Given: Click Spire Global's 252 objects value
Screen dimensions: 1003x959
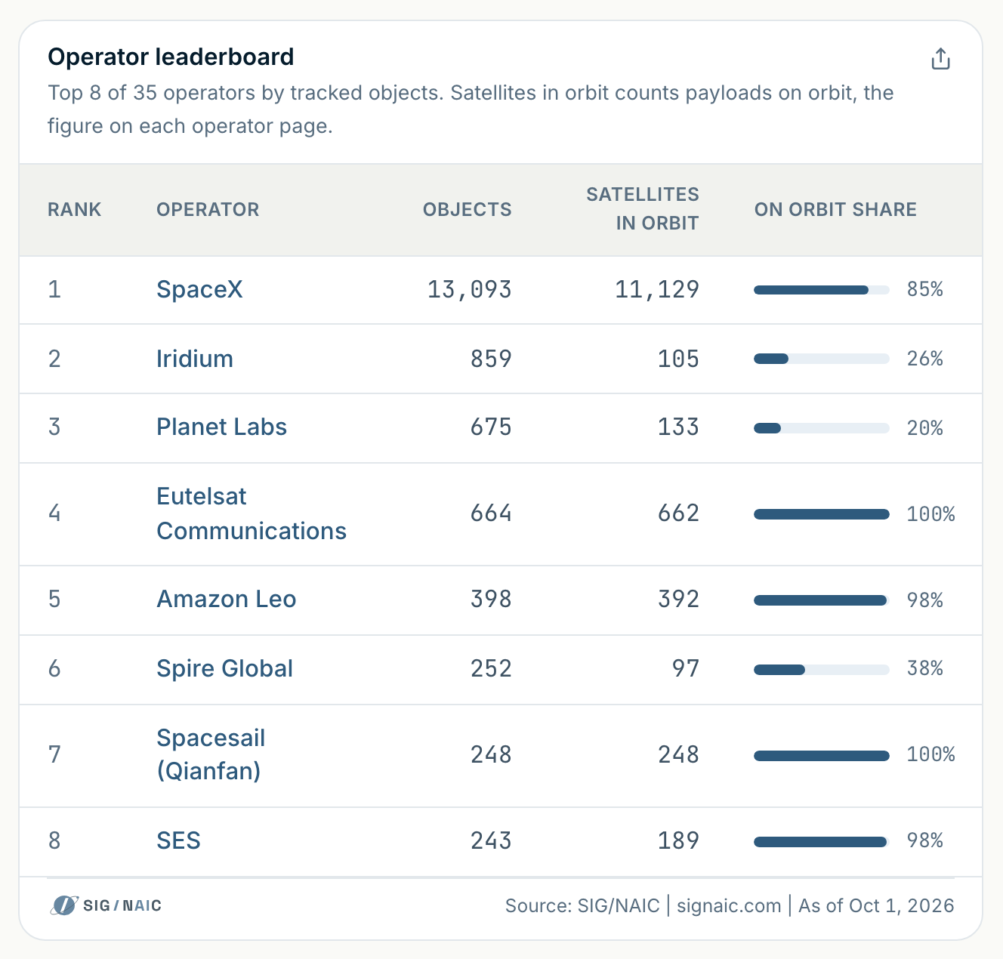Looking at the screenshot, I should tap(491, 668).
